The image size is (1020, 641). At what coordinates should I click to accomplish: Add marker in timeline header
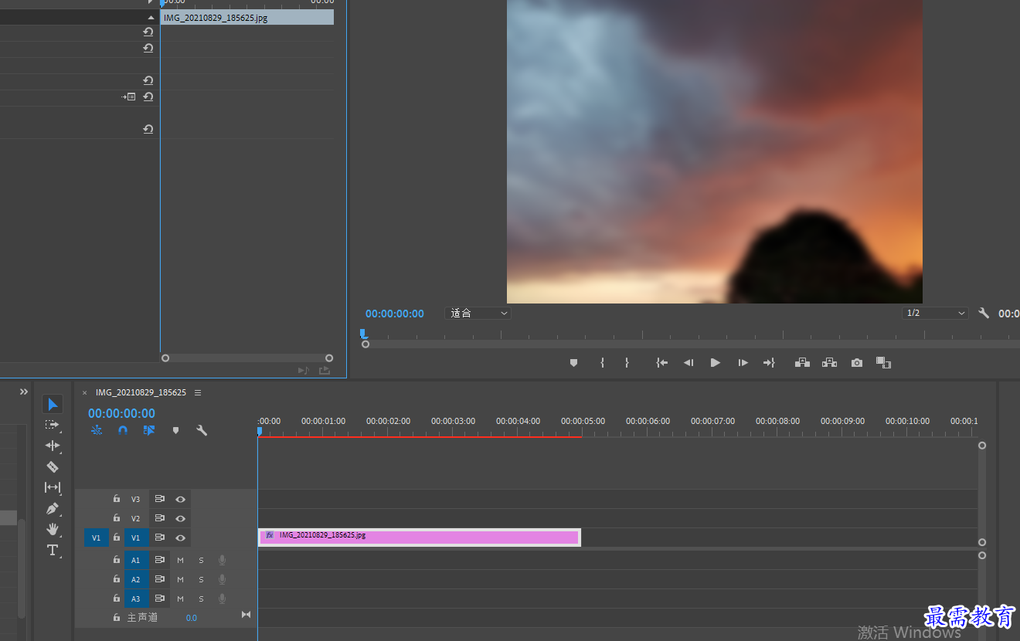click(175, 430)
